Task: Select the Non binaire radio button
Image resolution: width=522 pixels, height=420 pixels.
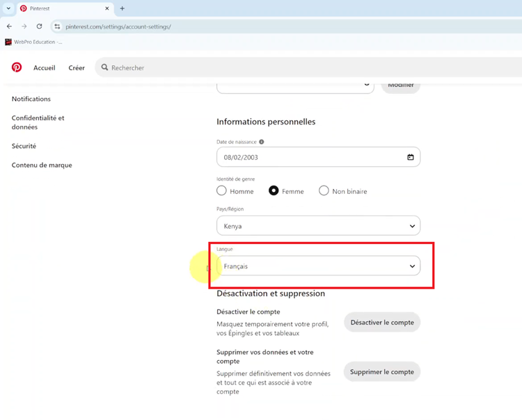Action: click(x=324, y=191)
